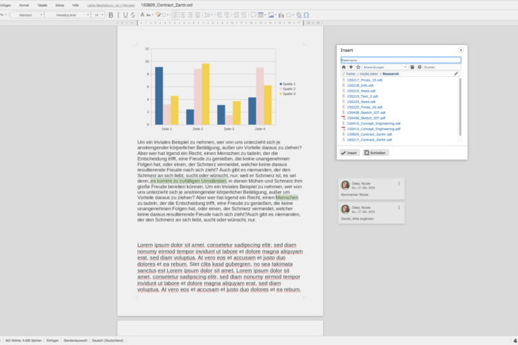The height and width of the screenshot is (345, 518).
Task: Expand the 'Anwendungen' dropdown in Insert dialog
Action: pyautogui.click(x=385, y=67)
